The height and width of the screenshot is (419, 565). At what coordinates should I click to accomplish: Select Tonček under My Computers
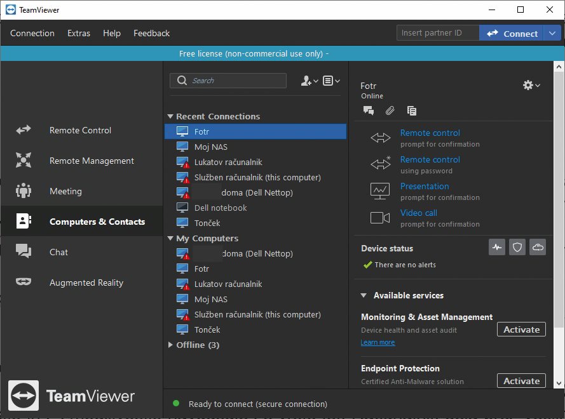255,329
